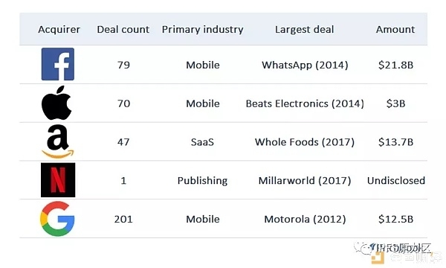Select the Amazon logo icon
The image size is (446, 268).
(x=58, y=141)
